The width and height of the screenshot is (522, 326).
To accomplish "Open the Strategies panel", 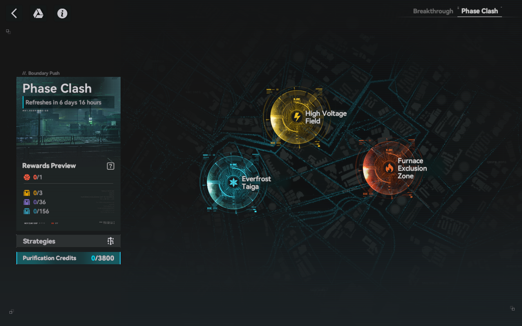I will pyautogui.click(x=68, y=241).
